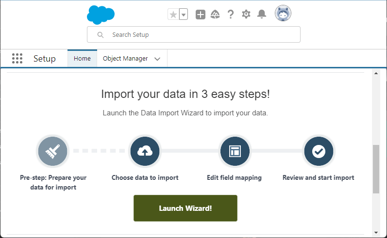This screenshot has height=238, width=387.
Task: Open the global actions plus icon
Action: [201, 15]
